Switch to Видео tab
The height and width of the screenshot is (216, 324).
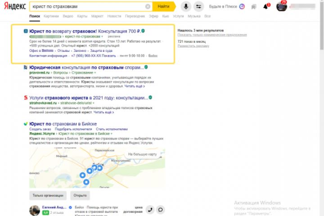coord(68,16)
